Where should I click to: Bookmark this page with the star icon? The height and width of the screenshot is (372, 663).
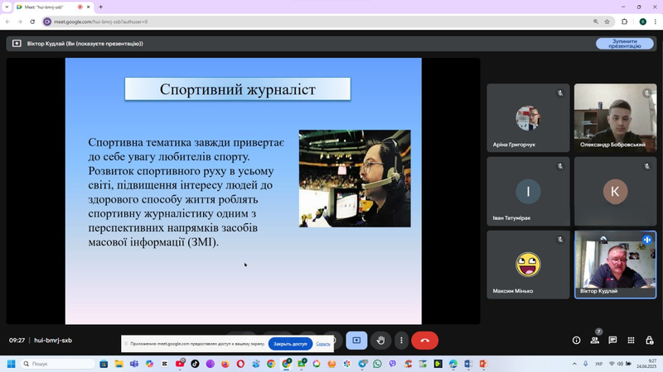point(607,21)
